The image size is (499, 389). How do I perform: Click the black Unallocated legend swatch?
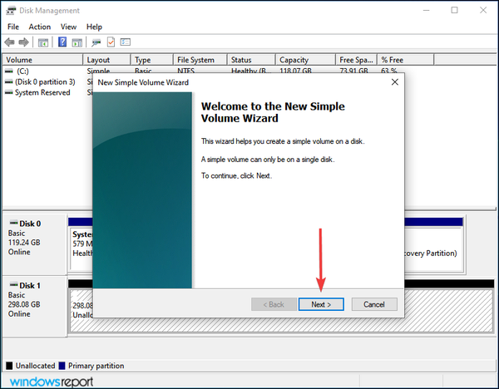pyautogui.click(x=9, y=366)
